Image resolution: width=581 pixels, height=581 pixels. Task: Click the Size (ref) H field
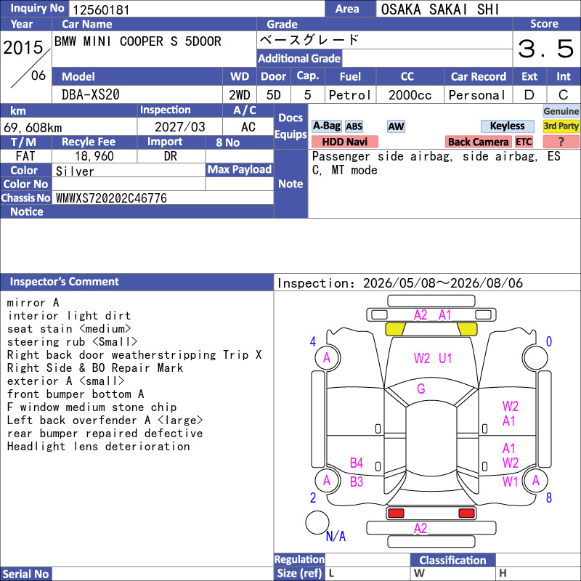pyautogui.click(x=538, y=573)
